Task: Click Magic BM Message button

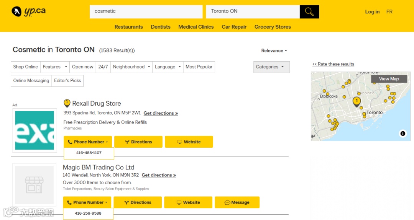Action: click(237, 202)
